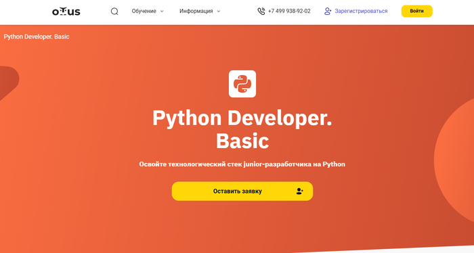Click the Python Developer. Basic breadcrumb
Viewport: 474px width, 253px height.
[37, 37]
